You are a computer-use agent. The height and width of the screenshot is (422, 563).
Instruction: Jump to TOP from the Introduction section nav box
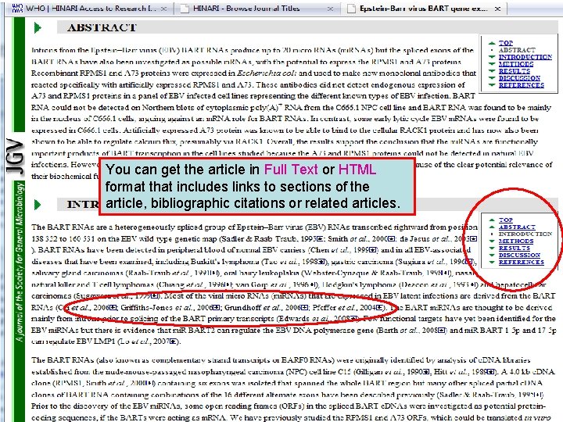tap(506, 220)
